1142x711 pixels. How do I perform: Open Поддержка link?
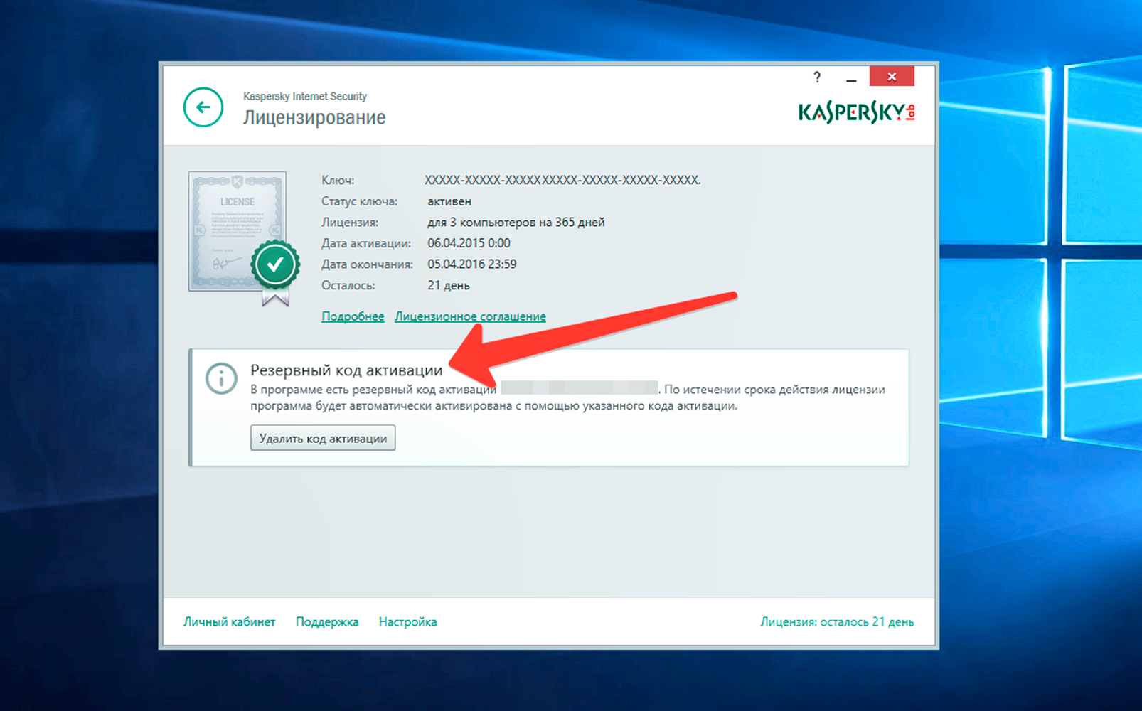pos(327,621)
